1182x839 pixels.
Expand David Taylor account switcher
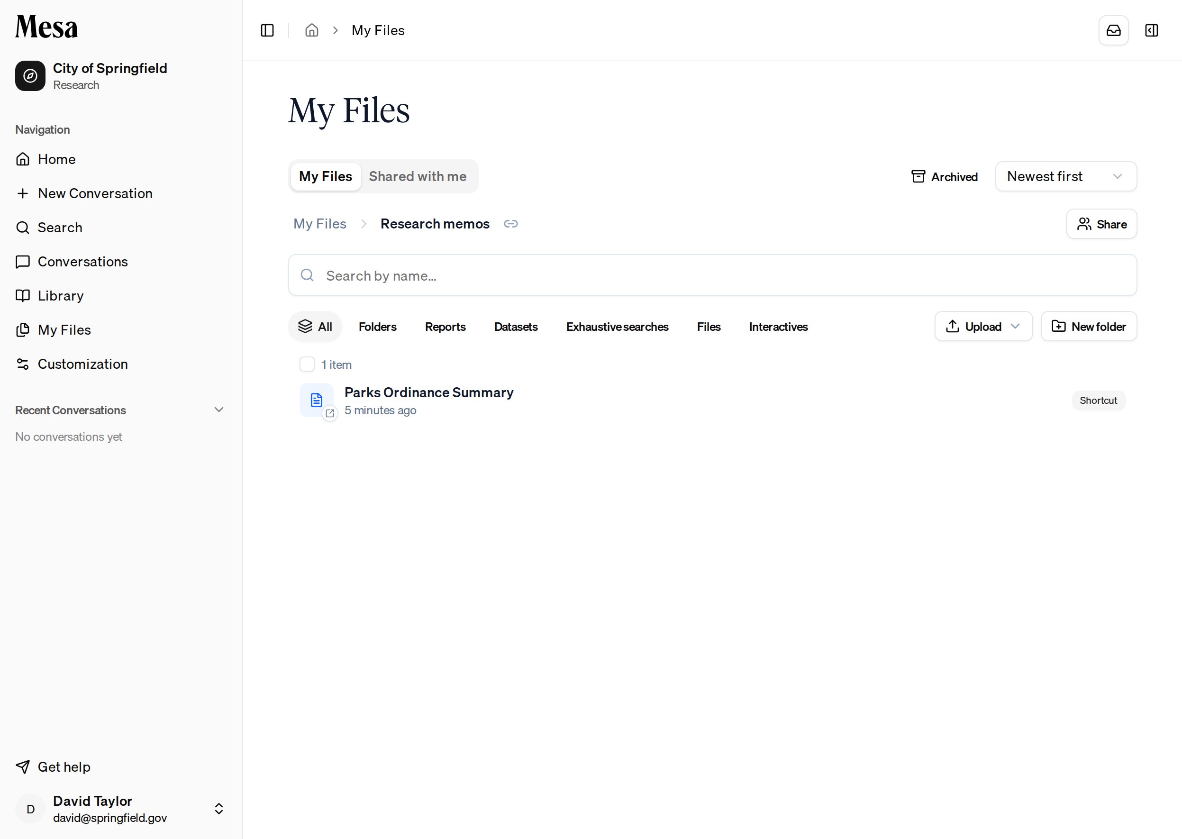(x=219, y=809)
